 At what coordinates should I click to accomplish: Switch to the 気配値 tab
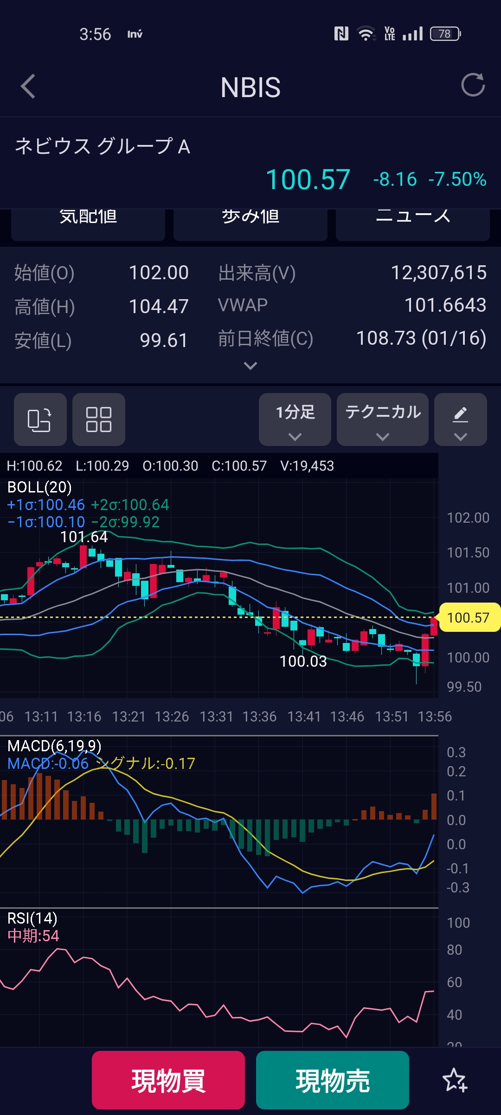(x=88, y=218)
